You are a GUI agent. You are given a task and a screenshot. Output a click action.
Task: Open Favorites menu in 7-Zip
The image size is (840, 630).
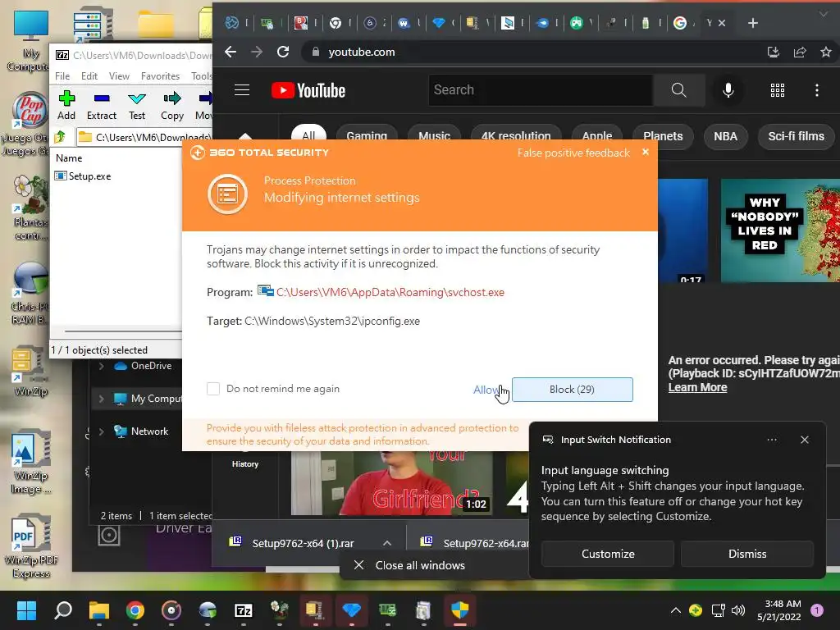160,76
